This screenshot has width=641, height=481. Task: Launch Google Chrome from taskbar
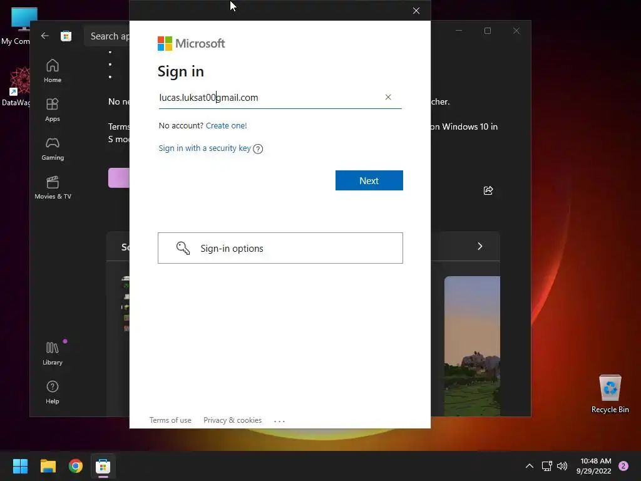(76, 466)
